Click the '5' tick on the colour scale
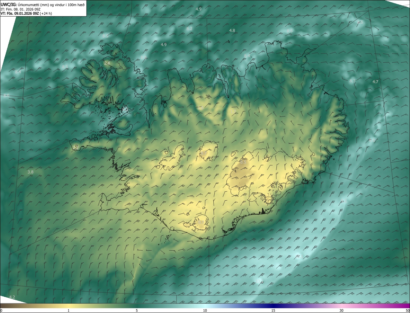Viewport: 410px width, 313px height. 137,311
